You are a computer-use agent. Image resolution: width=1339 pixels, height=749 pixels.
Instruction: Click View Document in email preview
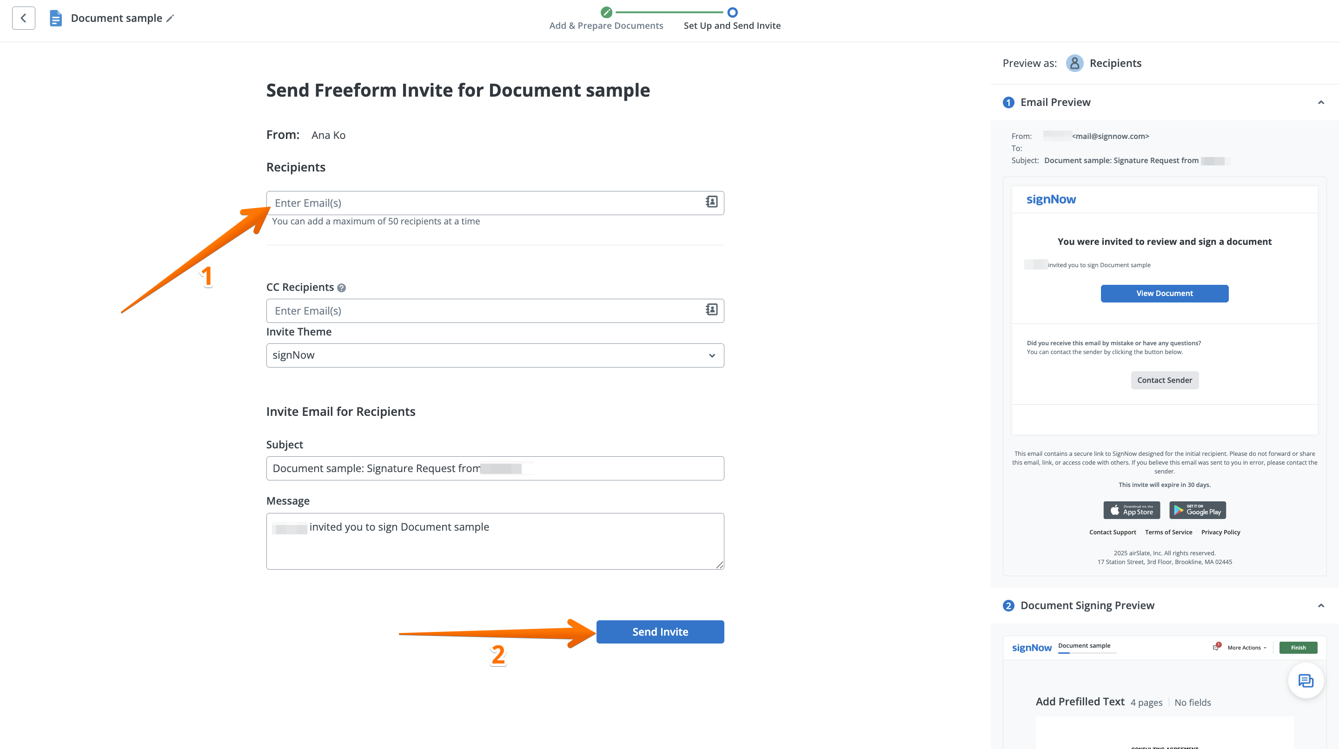[x=1164, y=294]
